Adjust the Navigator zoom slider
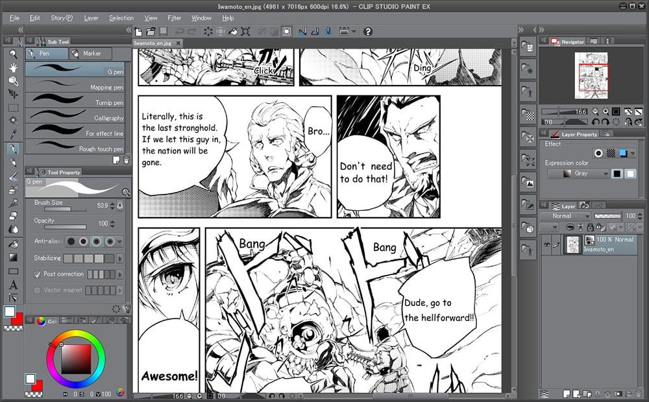The width and height of the screenshot is (649, 402). 565,112
